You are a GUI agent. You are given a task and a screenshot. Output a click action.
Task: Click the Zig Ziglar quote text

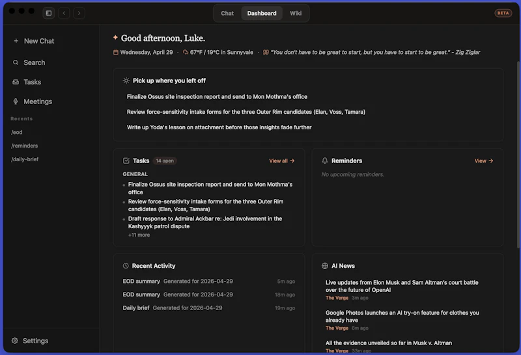pos(376,52)
